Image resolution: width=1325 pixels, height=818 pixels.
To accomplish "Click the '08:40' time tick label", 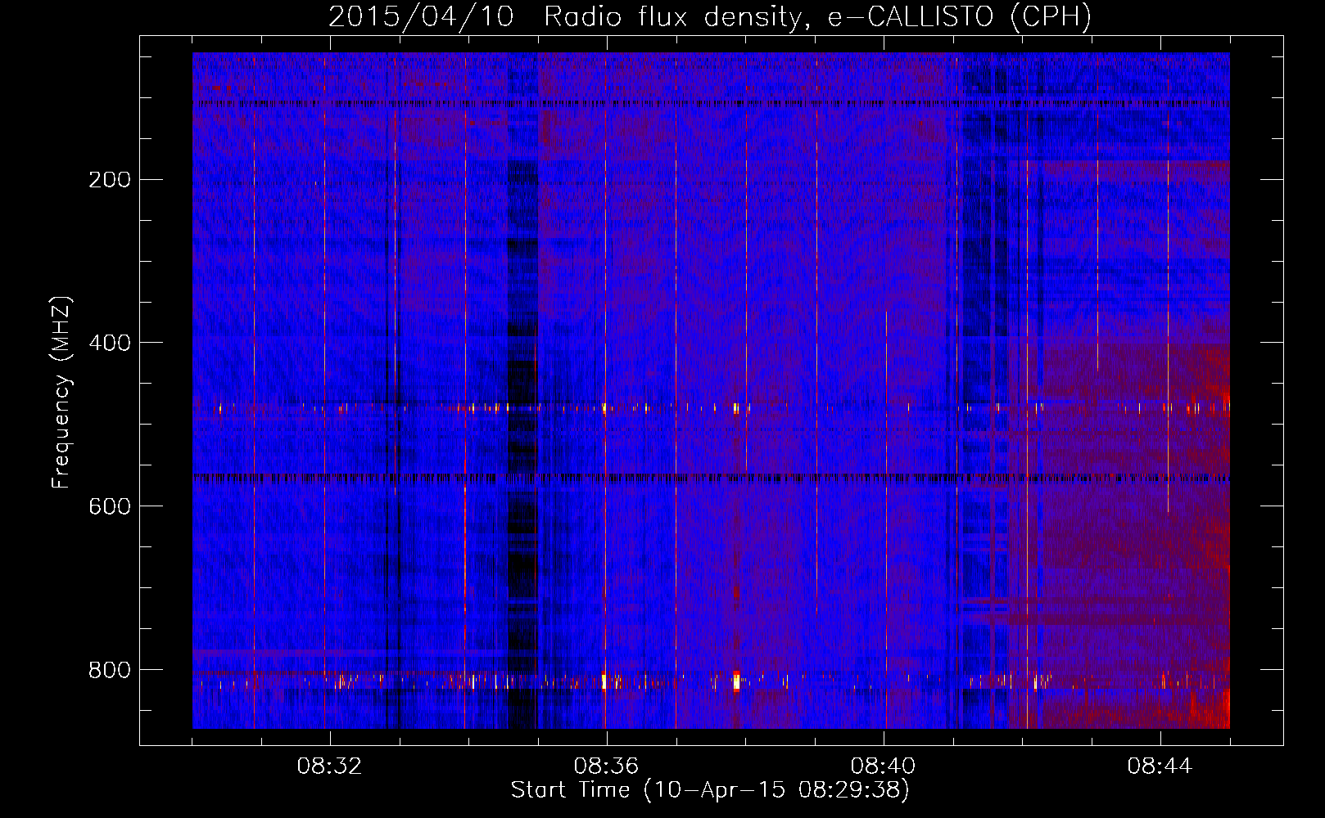I will click(883, 766).
